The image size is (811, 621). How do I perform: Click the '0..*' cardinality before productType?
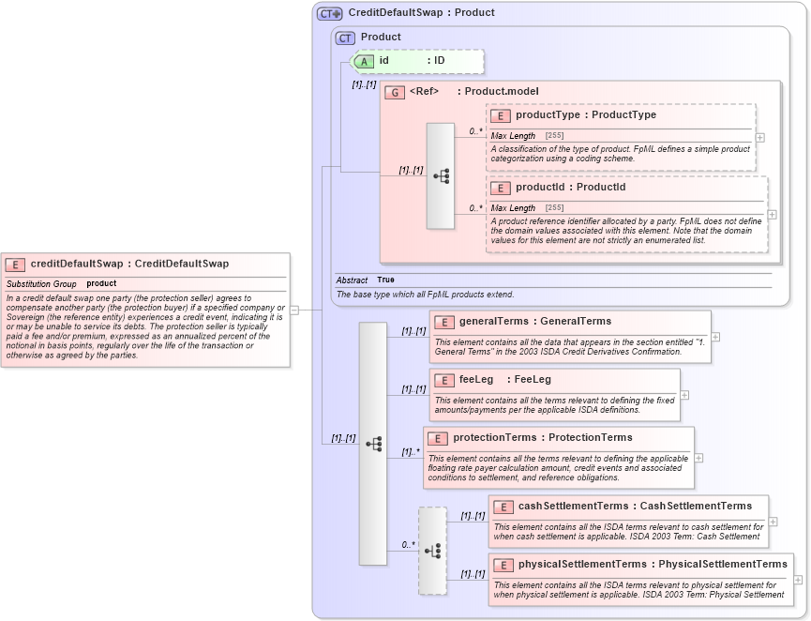click(476, 131)
